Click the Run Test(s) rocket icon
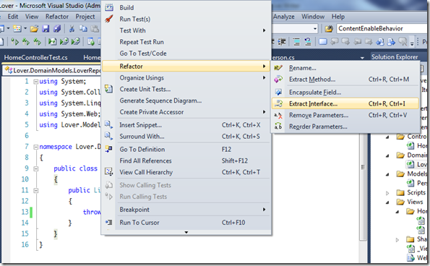Screen dimensions: 430x266 pos(109,19)
